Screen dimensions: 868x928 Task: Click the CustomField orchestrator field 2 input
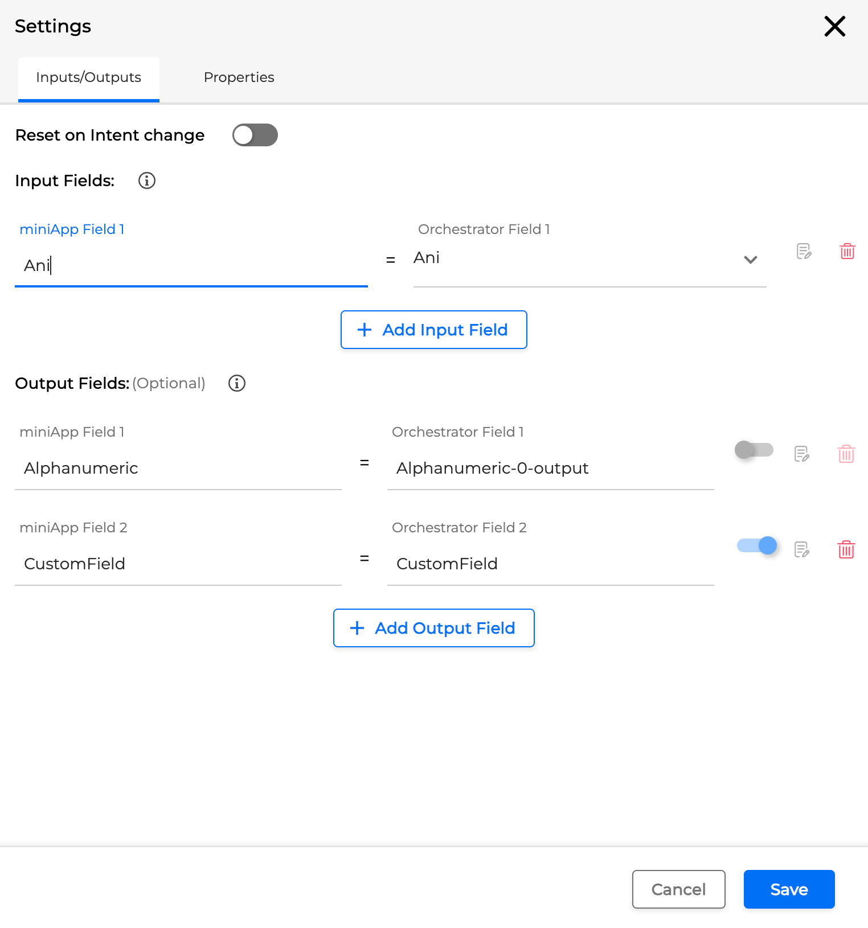click(550, 564)
